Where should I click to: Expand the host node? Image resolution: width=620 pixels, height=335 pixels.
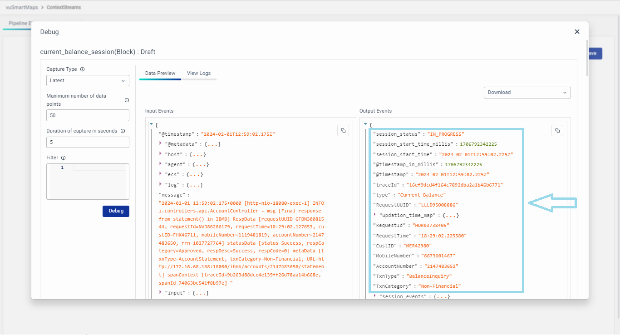click(161, 154)
